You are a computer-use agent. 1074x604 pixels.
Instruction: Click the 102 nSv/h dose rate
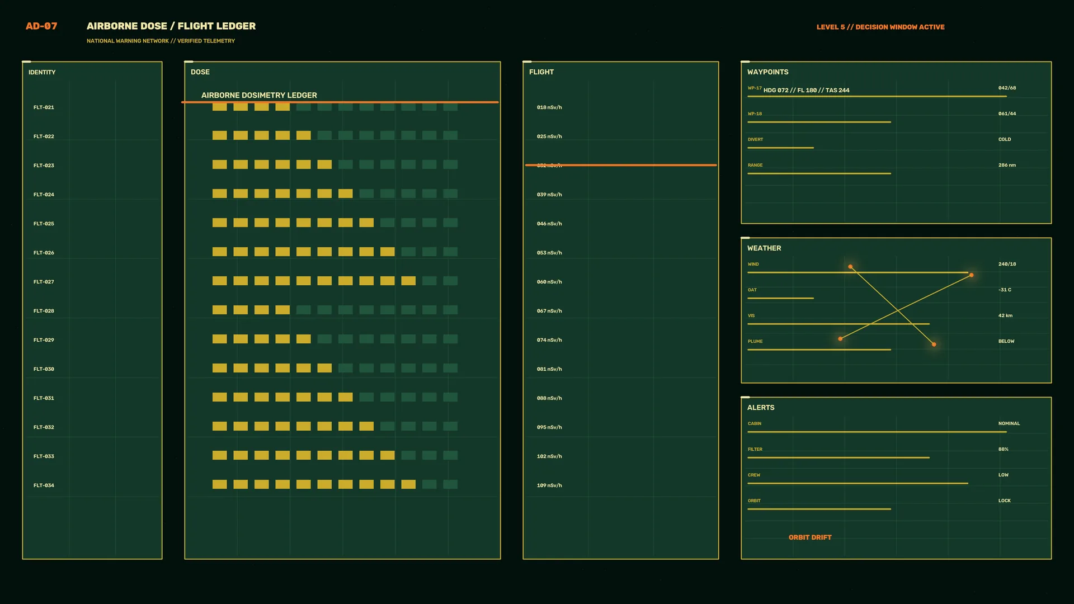tap(549, 456)
